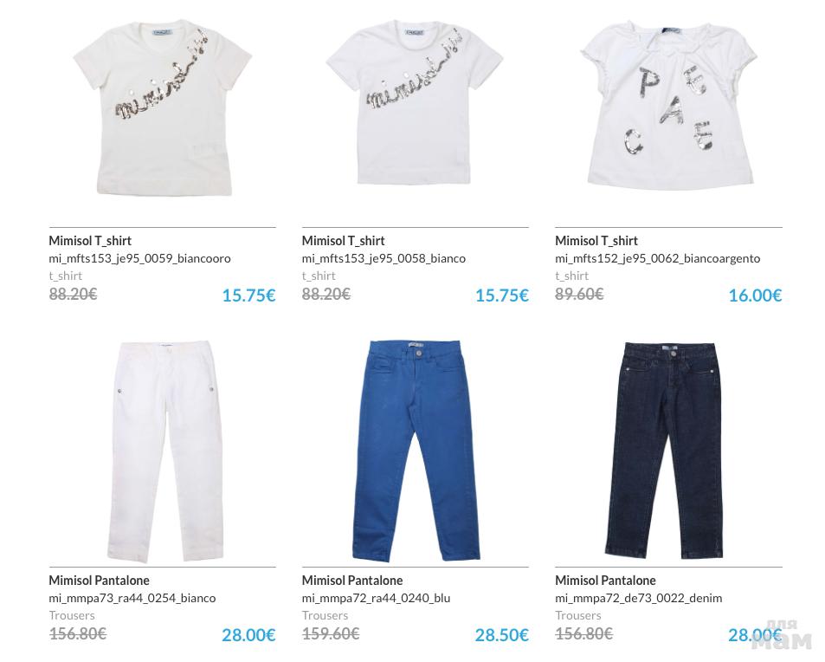825x662 pixels.
Task: Click the mi_mfts152_je95_0062_biancoargento product code
Action: pyautogui.click(x=658, y=258)
